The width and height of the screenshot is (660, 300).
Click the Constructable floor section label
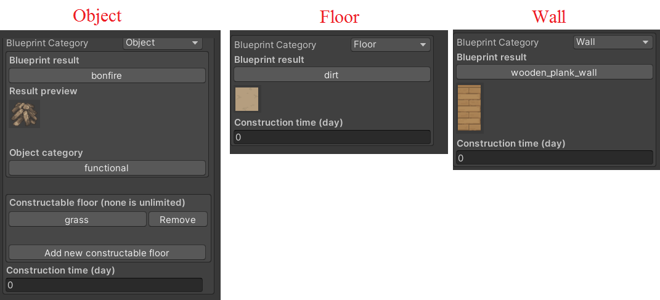[97, 203]
